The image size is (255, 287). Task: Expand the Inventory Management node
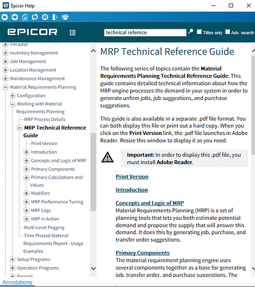pos(6,53)
